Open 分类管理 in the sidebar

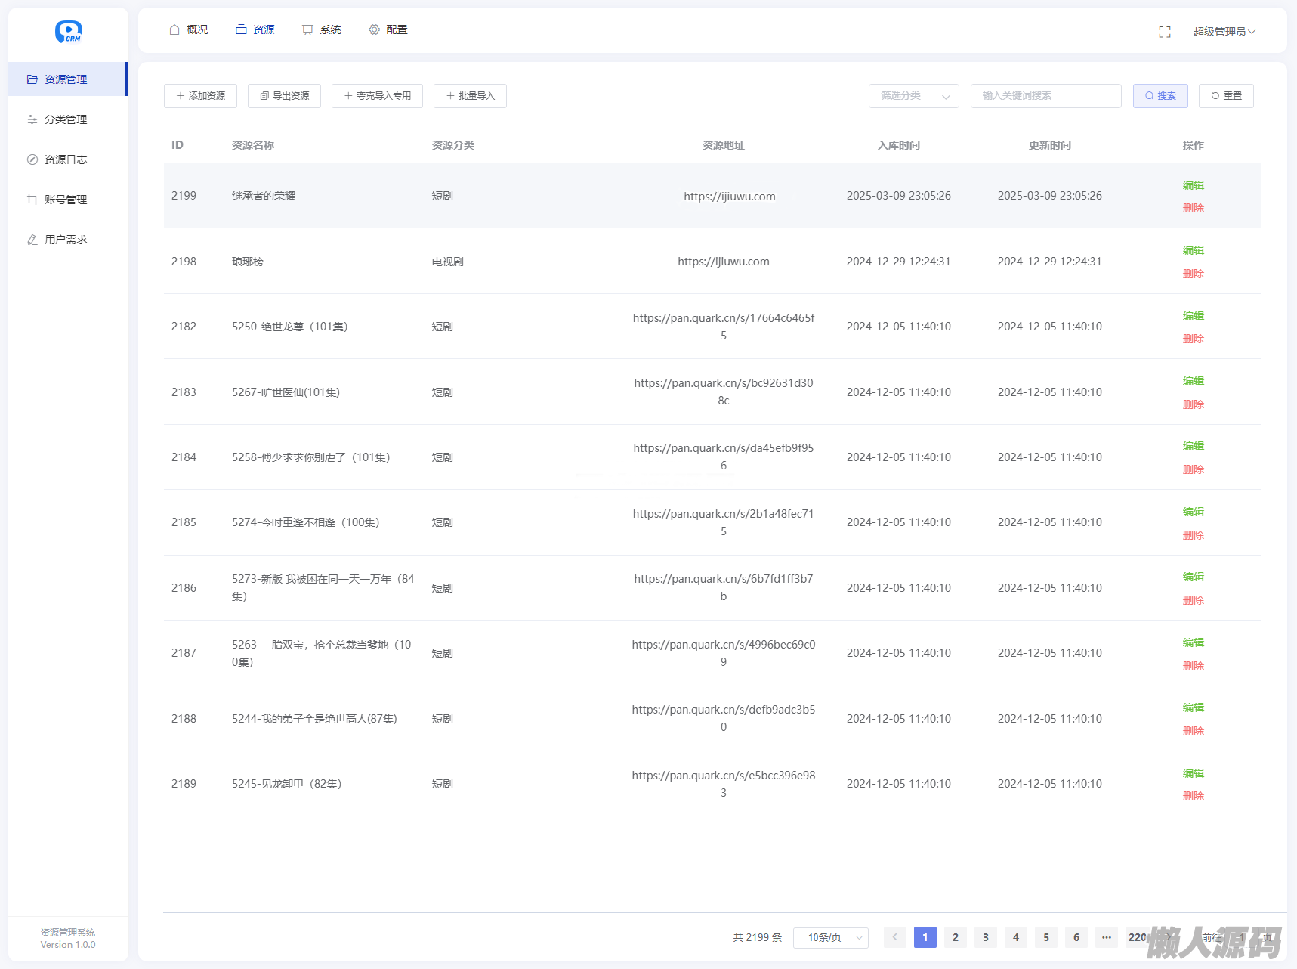pyautogui.click(x=66, y=119)
